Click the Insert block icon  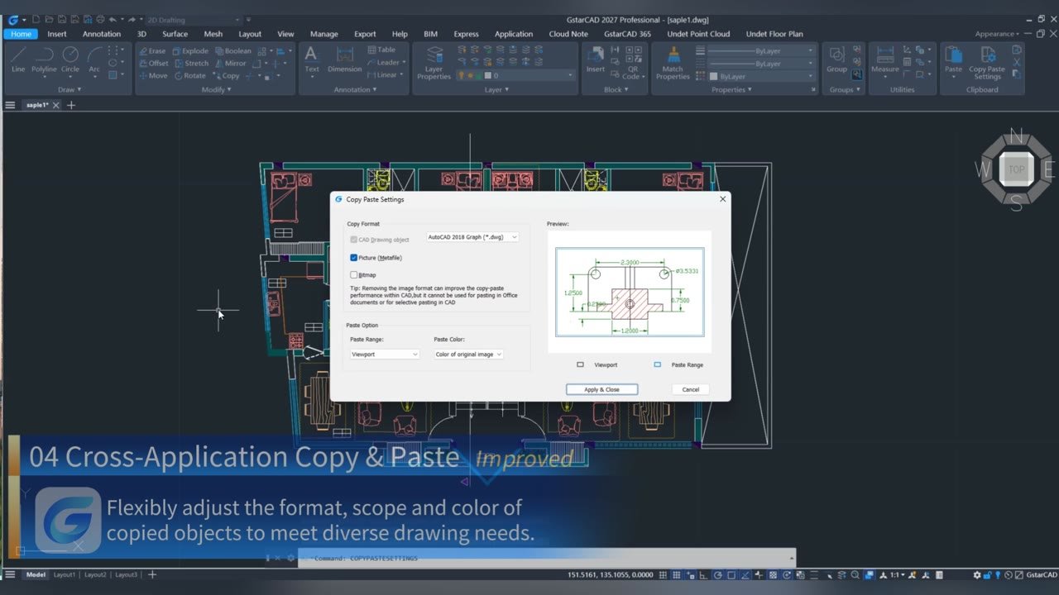595,59
